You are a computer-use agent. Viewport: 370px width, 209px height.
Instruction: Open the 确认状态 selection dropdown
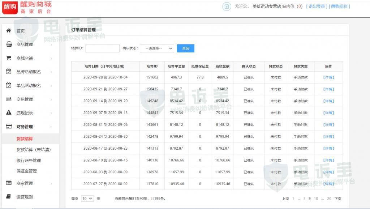pyautogui.click(x=158, y=48)
